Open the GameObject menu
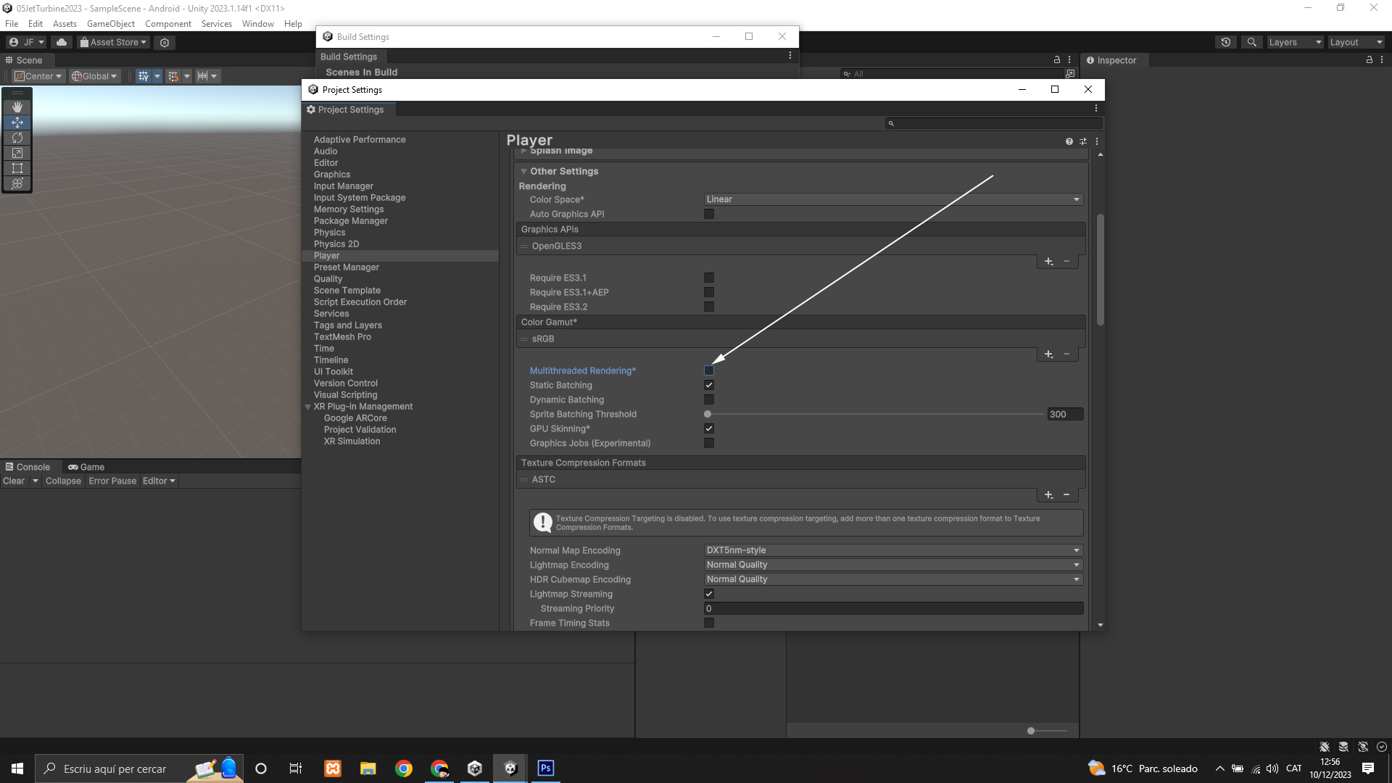The width and height of the screenshot is (1392, 783). [110, 24]
